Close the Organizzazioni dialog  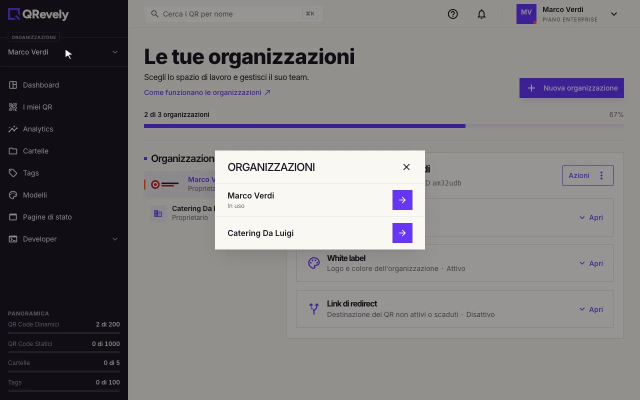(x=406, y=167)
